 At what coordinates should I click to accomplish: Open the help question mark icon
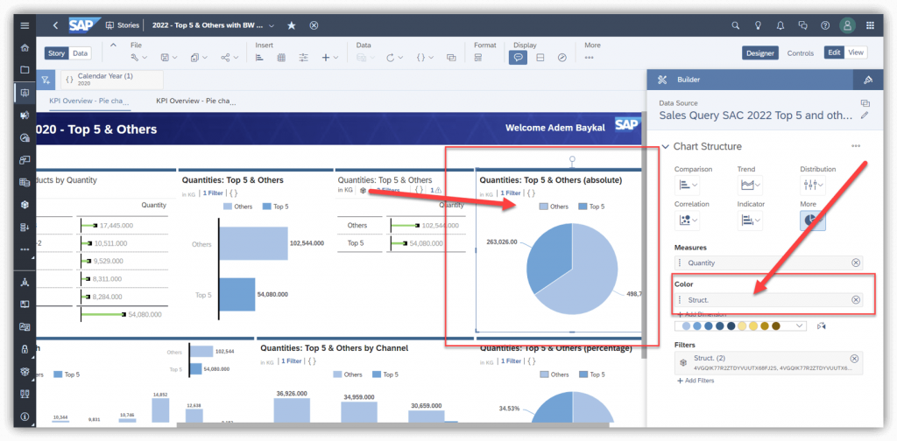[x=825, y=25]
